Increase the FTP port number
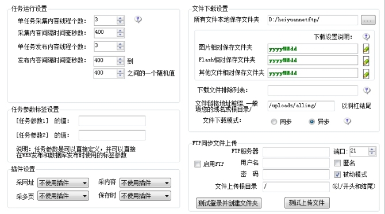This screenshot has width=385, height=214. [372, 149]
